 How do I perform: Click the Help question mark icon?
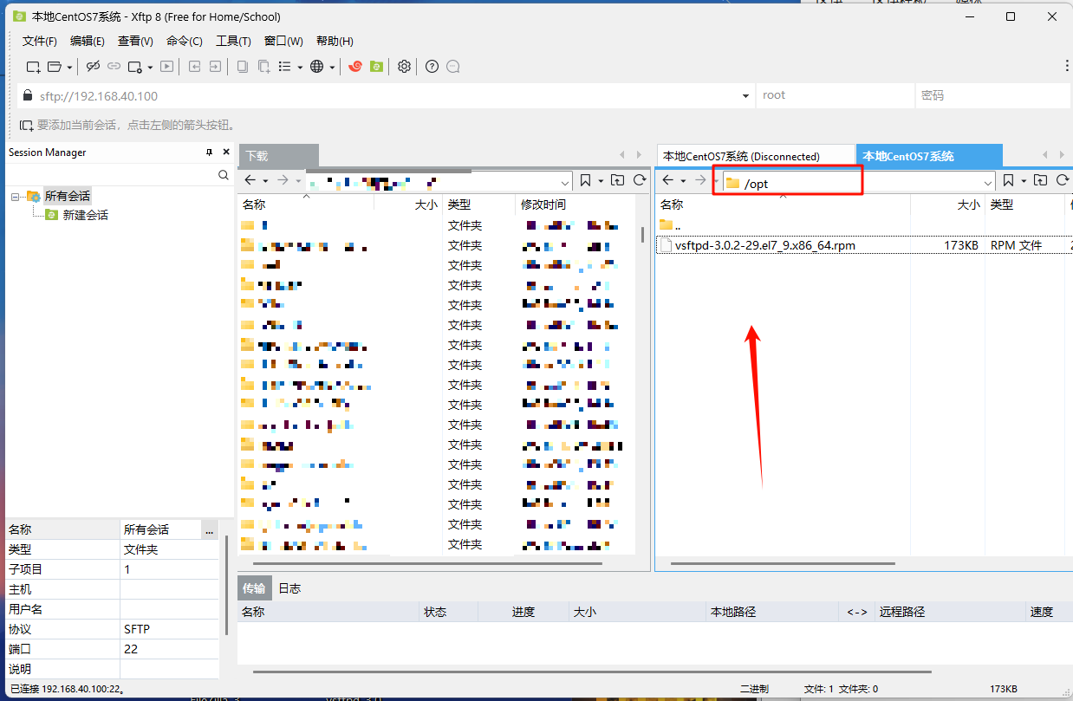click(432, 67)
